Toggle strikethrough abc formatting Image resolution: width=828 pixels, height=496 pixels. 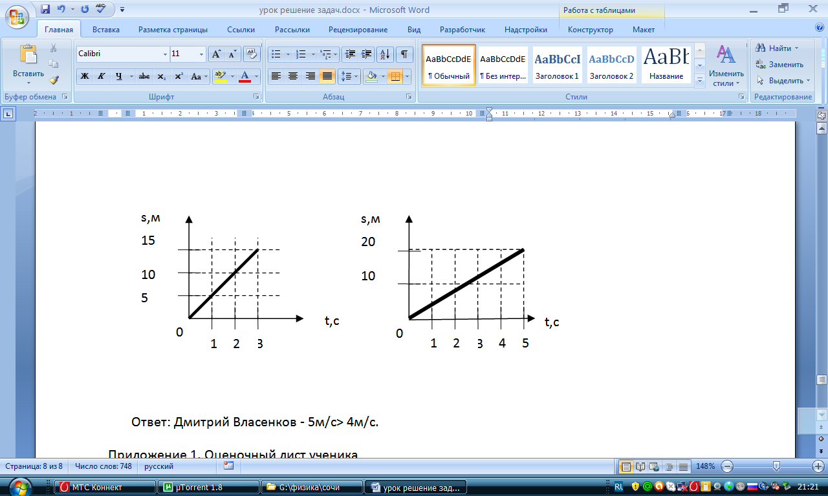[x=144, y=76]
